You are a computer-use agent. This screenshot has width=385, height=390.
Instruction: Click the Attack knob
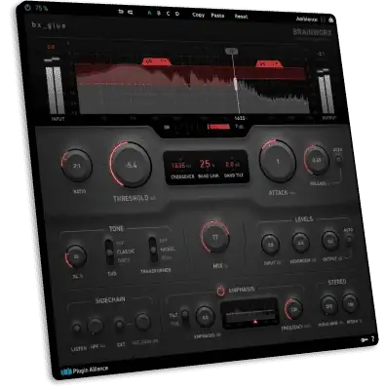pyautogui.click(x=278, y=161)
